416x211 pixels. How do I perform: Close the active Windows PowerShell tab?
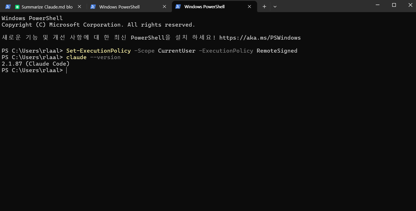(249, 6)
